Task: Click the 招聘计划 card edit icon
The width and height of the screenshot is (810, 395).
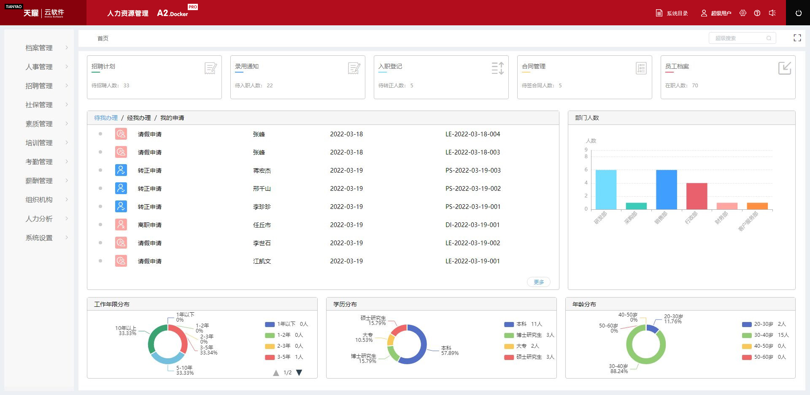Action: (211, 68)
